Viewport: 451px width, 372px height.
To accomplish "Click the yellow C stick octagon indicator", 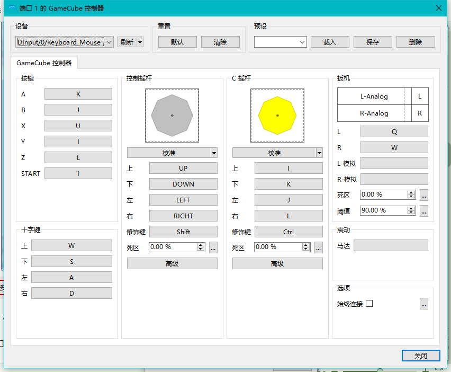I will click(x=277, y=116).
